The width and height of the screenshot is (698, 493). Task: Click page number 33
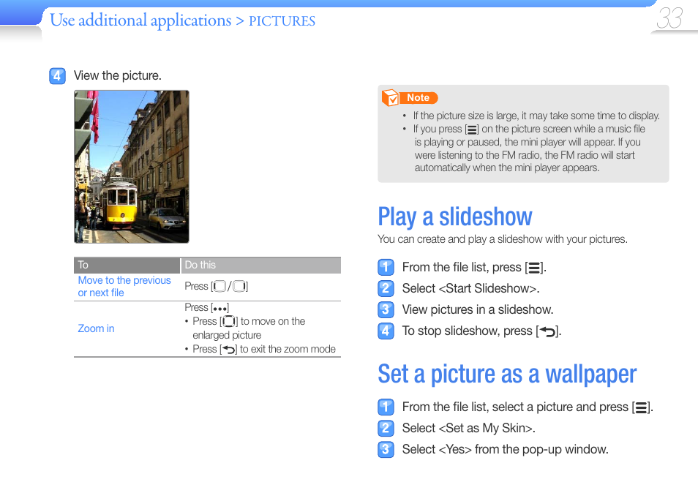tap(669, 18)
